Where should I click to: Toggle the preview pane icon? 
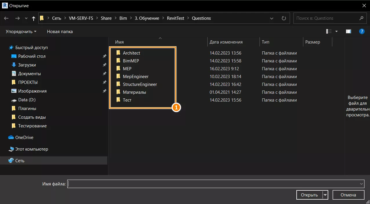point(349,31)
